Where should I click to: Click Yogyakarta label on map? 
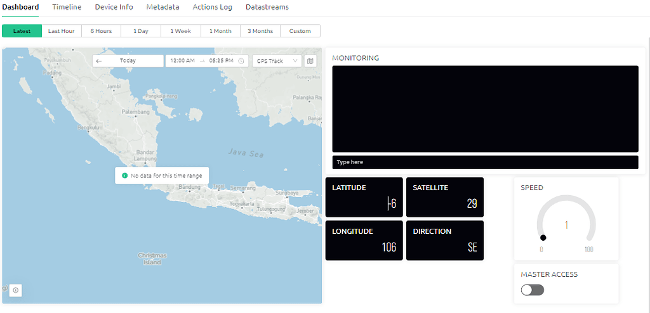coord(242,204)
